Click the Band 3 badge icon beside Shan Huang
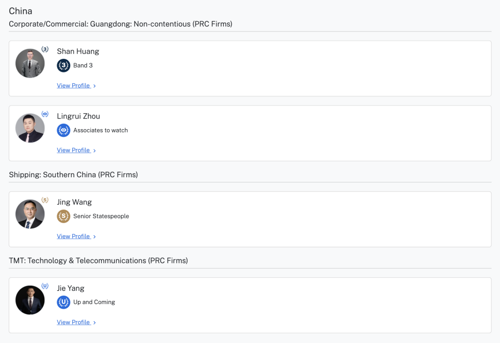Screen dimensions: 500x343 coord(63,66)
